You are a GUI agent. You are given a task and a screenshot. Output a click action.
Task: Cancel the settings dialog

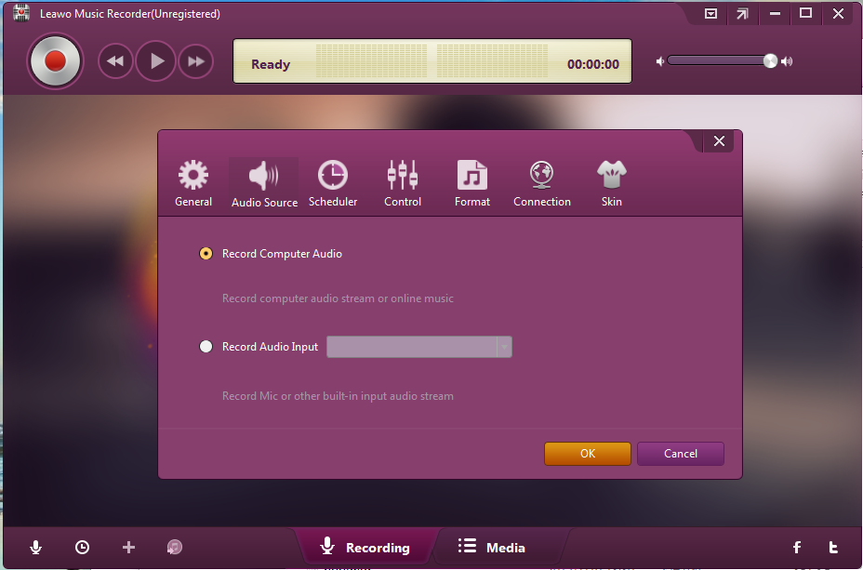click(680, 454)
